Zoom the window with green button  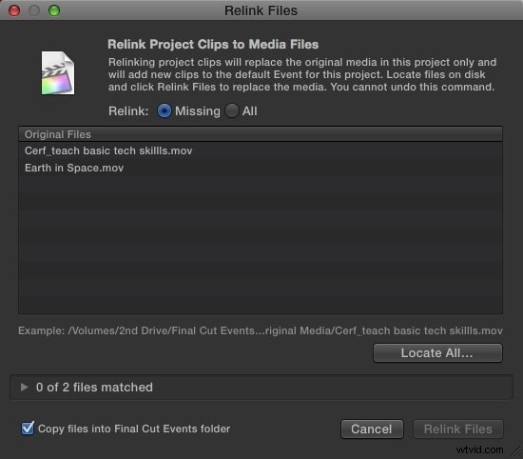point(54,10)
